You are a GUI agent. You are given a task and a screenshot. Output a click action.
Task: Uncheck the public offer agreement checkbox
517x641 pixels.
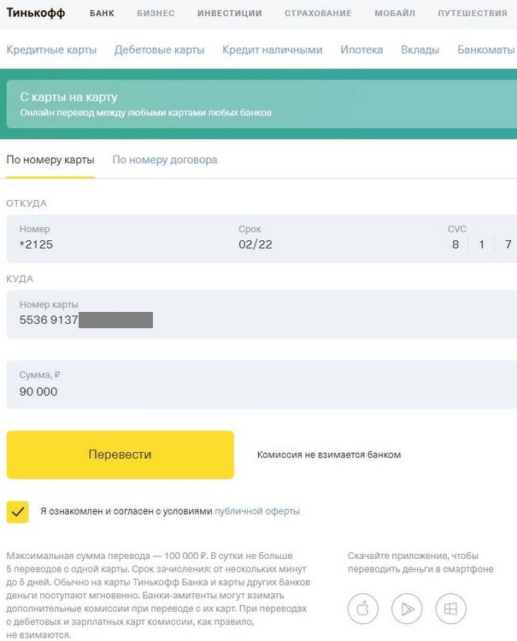point(18,511)
